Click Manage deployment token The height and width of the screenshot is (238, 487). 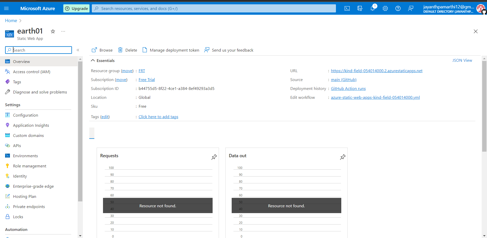click(x=174, y=50)
